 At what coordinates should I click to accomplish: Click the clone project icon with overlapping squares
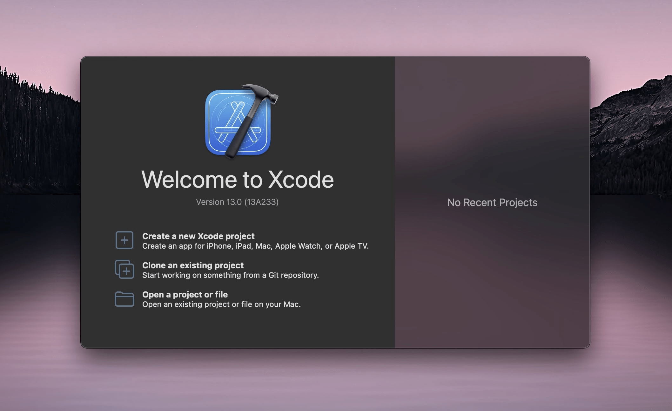(124, 269)
